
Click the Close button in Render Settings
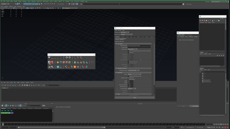click(135, 97)
